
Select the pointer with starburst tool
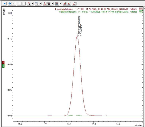pyautogui.click(x=29, y=4)
